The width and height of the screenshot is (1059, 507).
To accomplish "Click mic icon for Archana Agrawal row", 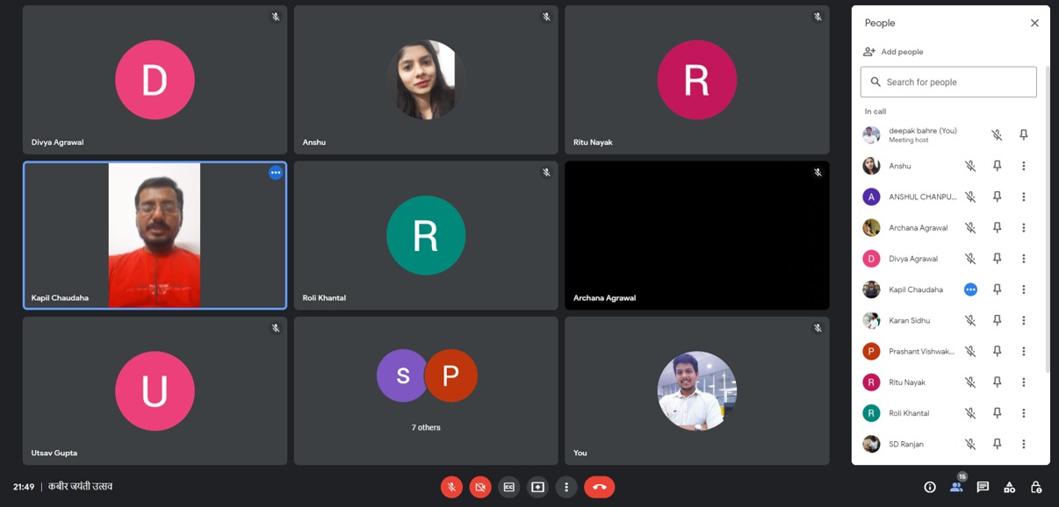I will [970, 228].
